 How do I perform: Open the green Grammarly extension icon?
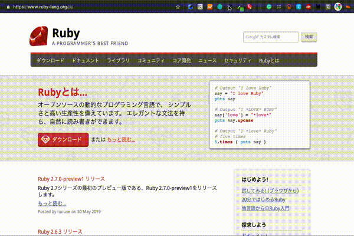coord(269,6)
